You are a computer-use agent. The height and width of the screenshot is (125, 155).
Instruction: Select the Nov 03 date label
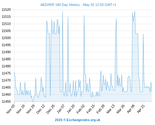click(11, 109)
